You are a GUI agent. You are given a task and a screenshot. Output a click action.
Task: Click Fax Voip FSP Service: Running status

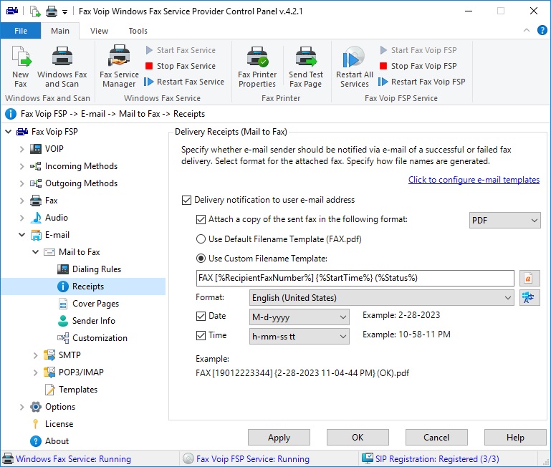coord(253,459)
